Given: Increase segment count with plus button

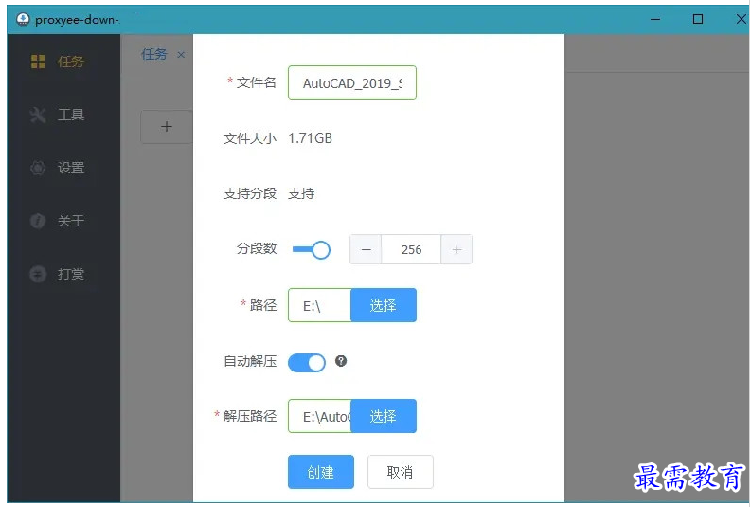Looking at the screenshot, I should 456,249.
